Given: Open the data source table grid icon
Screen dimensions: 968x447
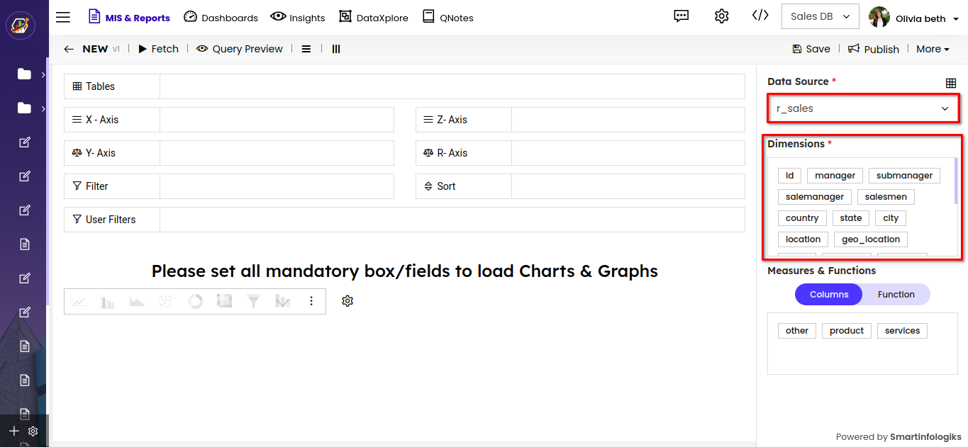Looking at the screenshot, I should [951, 83].
